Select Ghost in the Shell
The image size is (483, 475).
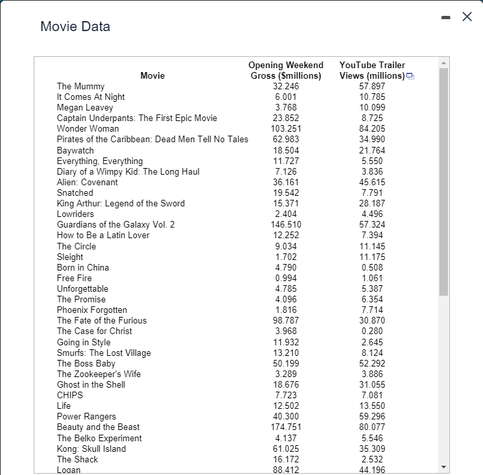point(91,384)
